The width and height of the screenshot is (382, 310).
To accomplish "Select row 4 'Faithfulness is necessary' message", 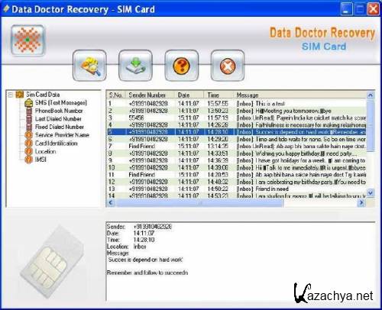I will coord(237,125).
